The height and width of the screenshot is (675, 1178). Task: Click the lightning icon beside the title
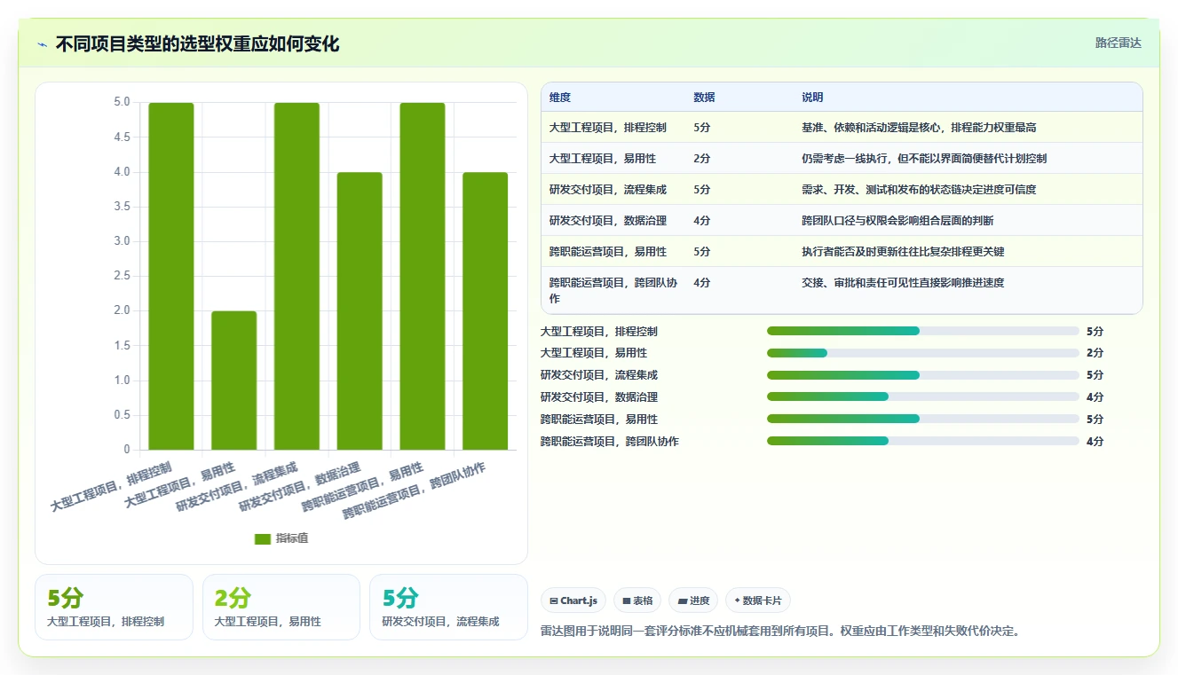(42, 44)
